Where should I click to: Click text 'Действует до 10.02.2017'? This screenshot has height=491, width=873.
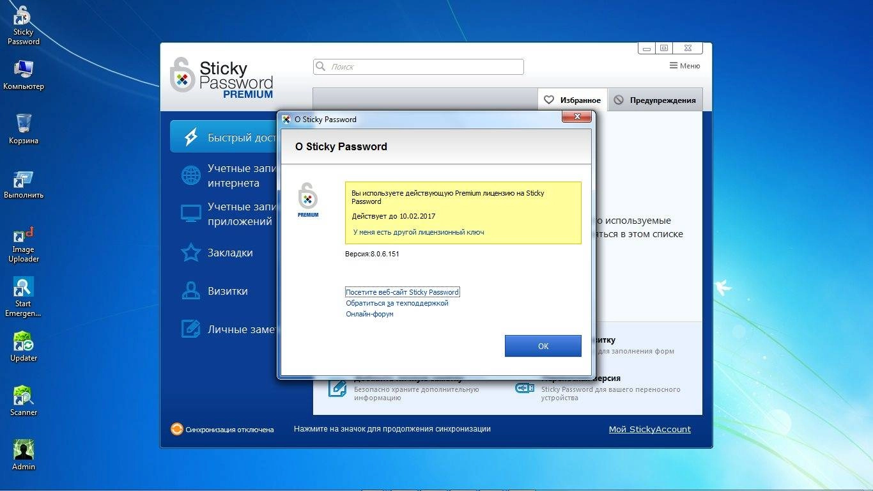[x=394, y=216]
